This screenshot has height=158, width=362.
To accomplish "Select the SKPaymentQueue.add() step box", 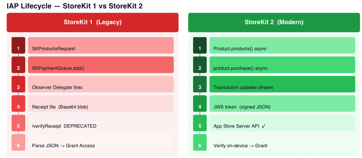I will pos(101,65).
